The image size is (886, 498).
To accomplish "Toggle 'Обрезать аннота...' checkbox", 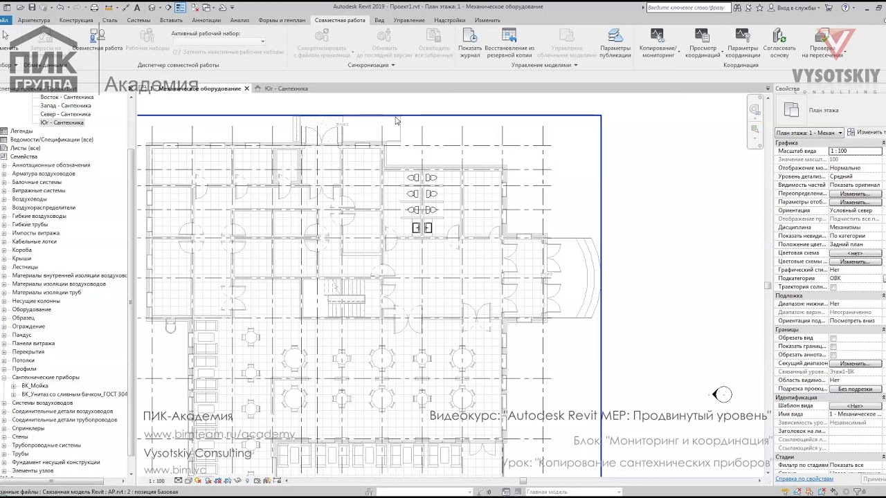I will 833,355.
